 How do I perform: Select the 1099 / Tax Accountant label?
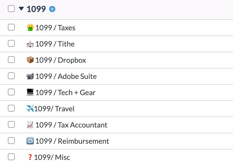tap(71, 125)
